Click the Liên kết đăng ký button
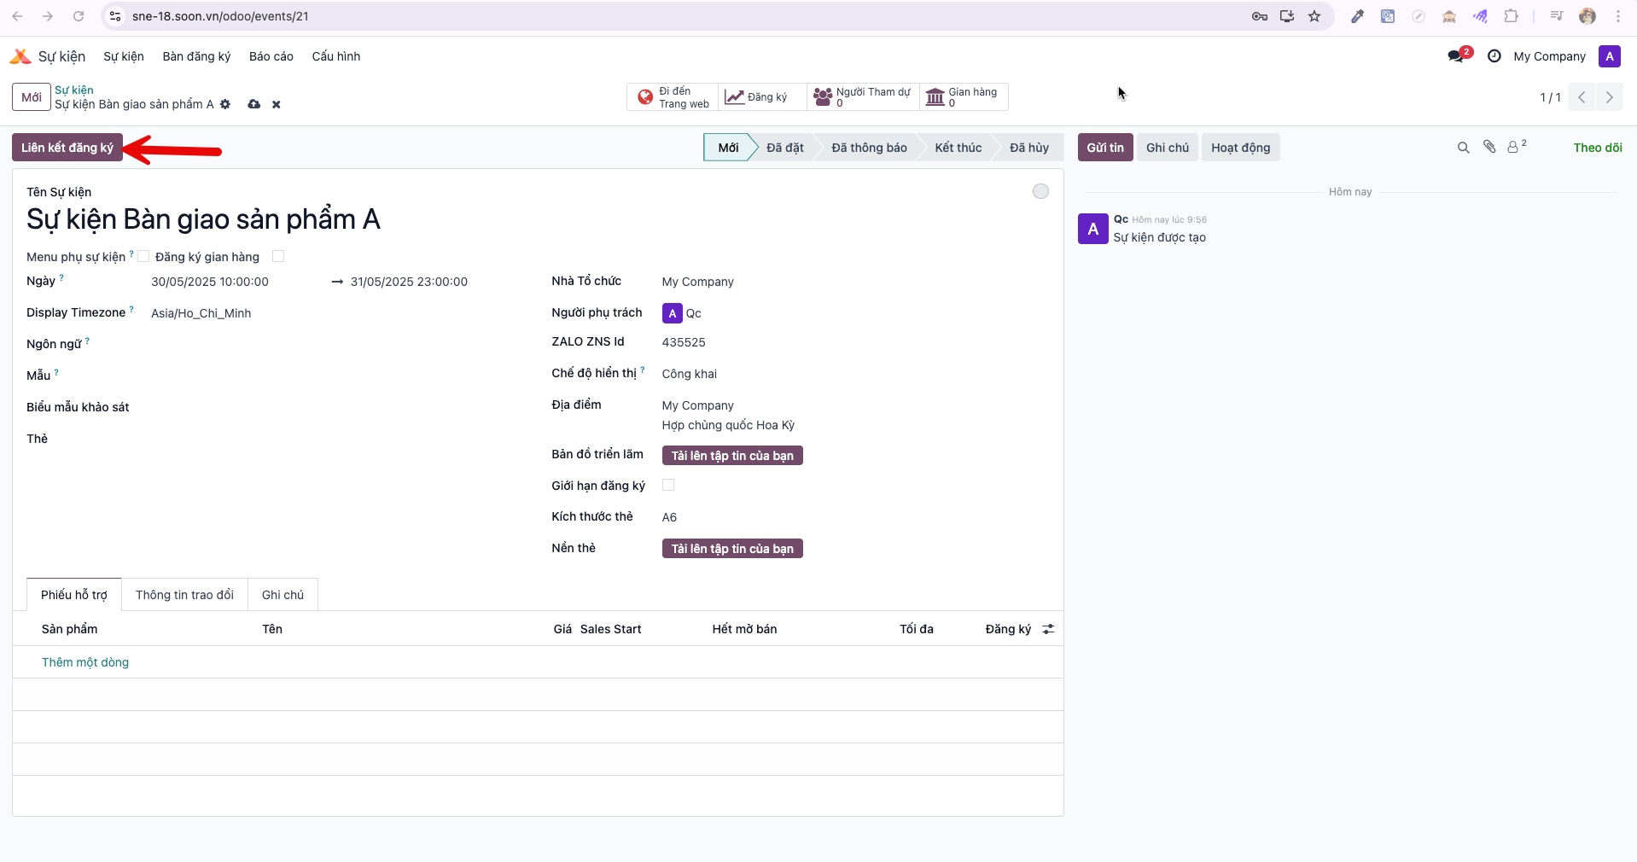The width and height of the screenshot is (1637, 862). (x=67, y=148)
